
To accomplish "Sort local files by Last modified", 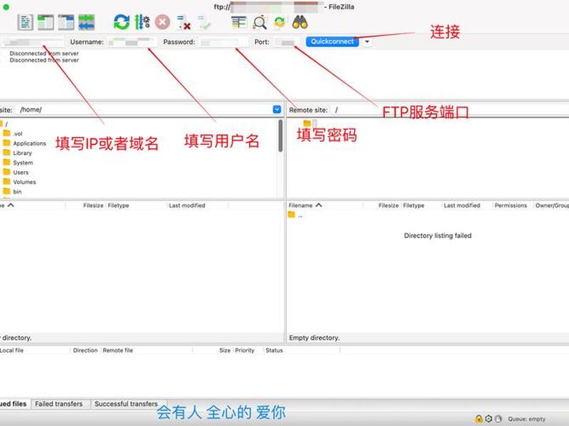I will coord(187,205).
